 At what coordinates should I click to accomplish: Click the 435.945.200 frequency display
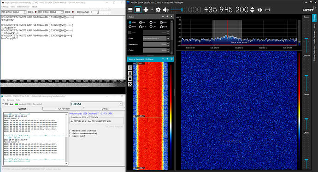pos(226,10)
